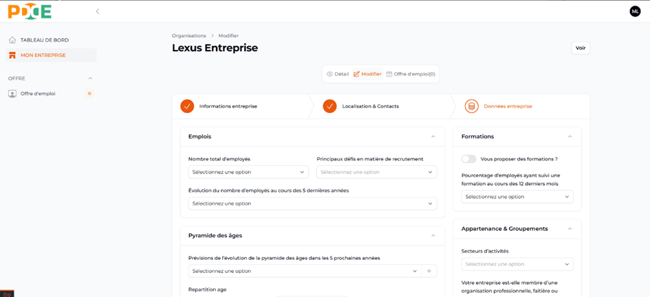Open Tableau de bord menu item
650x297 pixels.
click(x=51, y=40)
